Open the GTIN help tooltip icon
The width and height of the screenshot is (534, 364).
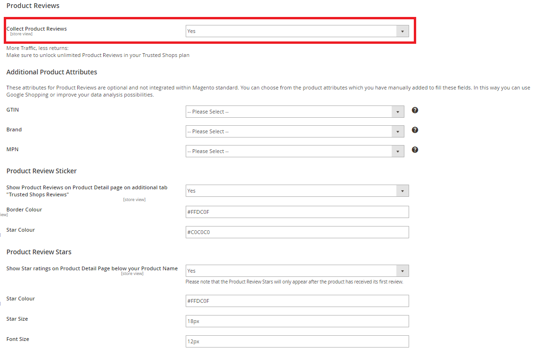click(415, 110)
